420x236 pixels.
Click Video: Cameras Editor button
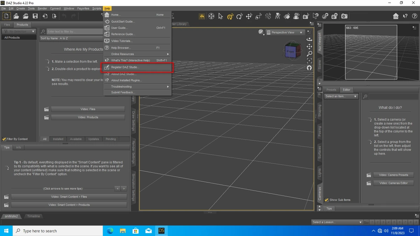[393, 183]
